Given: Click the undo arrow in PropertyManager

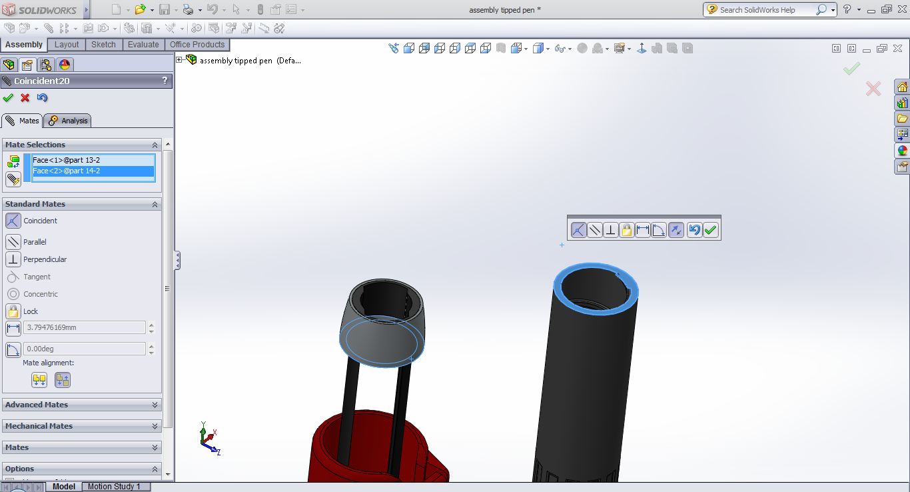Looking at the screenshot, I should pyautogui.click(x=43, y=98).
